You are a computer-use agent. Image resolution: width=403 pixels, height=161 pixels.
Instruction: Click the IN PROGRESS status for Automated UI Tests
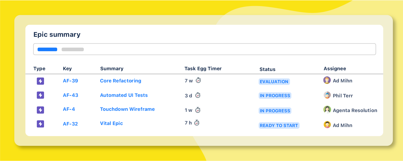275,96
